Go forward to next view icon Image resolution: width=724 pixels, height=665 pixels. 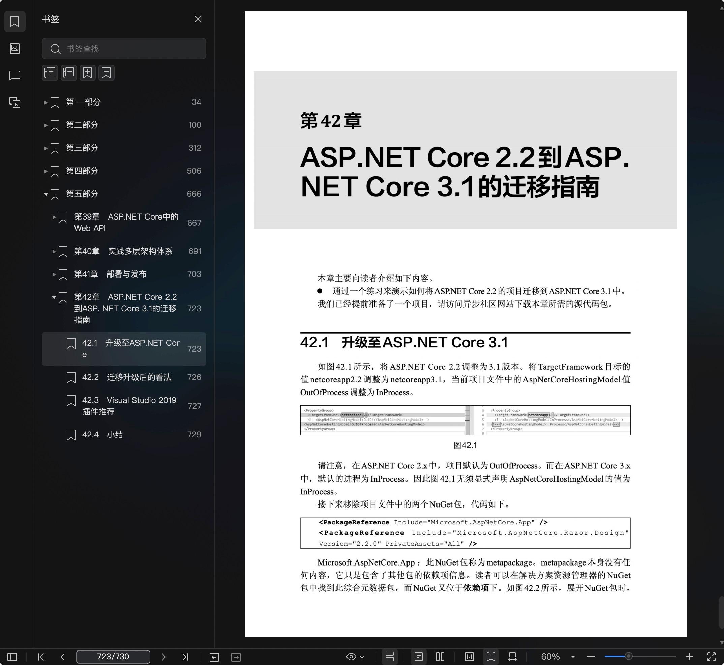tap(236, 657)
